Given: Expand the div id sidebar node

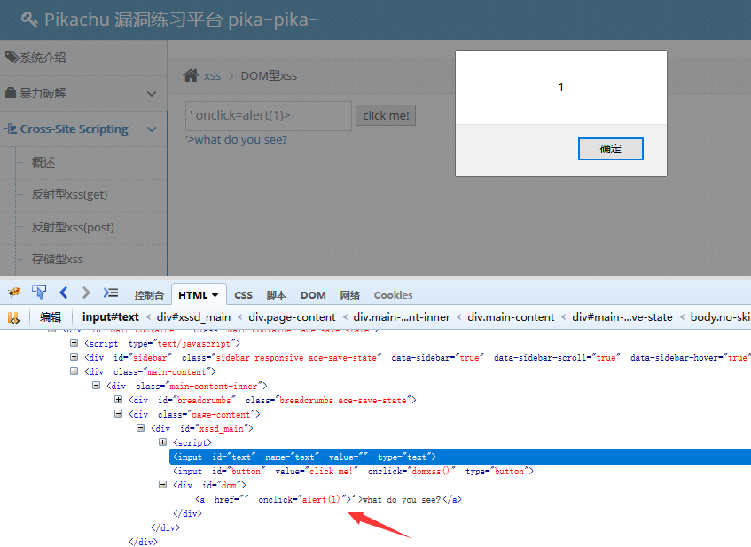Looking at the screenshot, I should tap(74, 357).
